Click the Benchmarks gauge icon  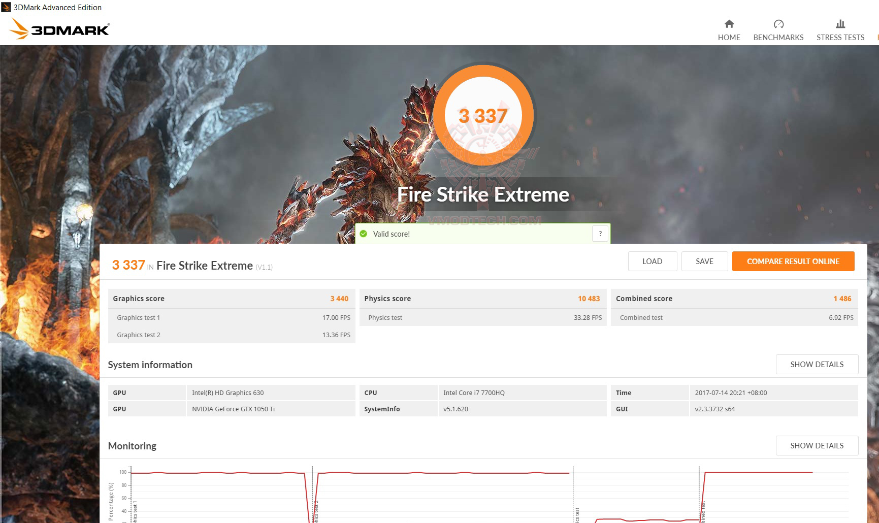point(778,24)
